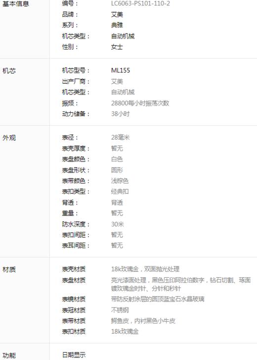Click the series value 典雅
Screen dimensions: 257x360
(x=117, y=25)
